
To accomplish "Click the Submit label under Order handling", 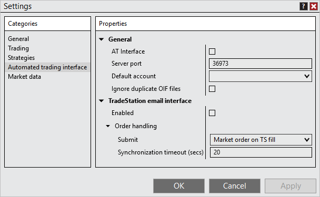I will click(x=128, y=140).
